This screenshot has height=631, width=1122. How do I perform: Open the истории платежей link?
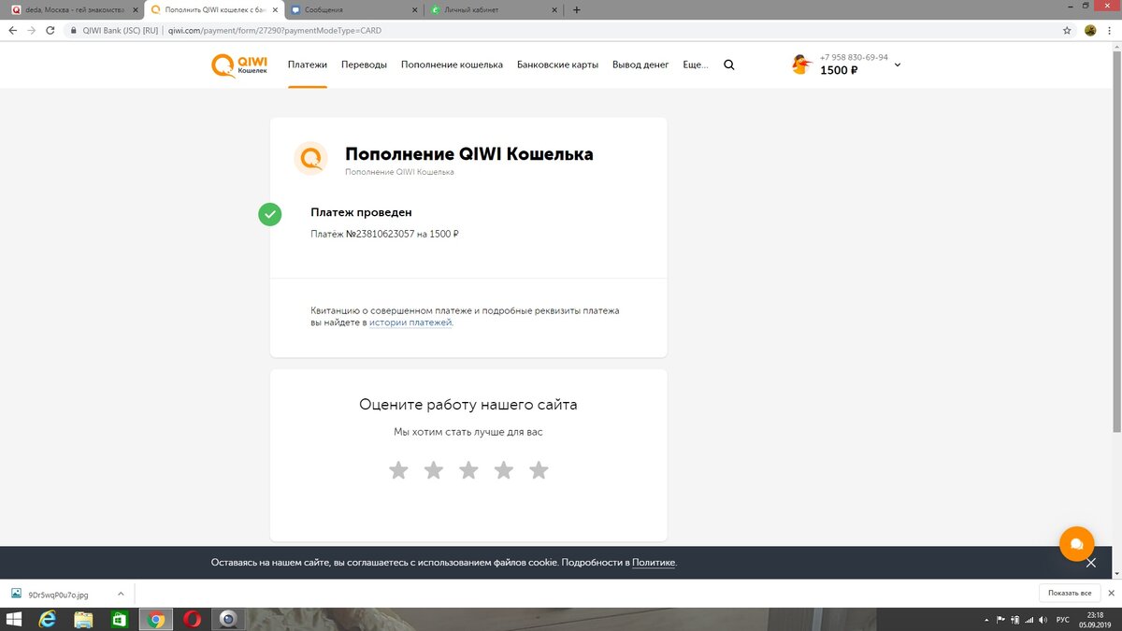[410, 323]
